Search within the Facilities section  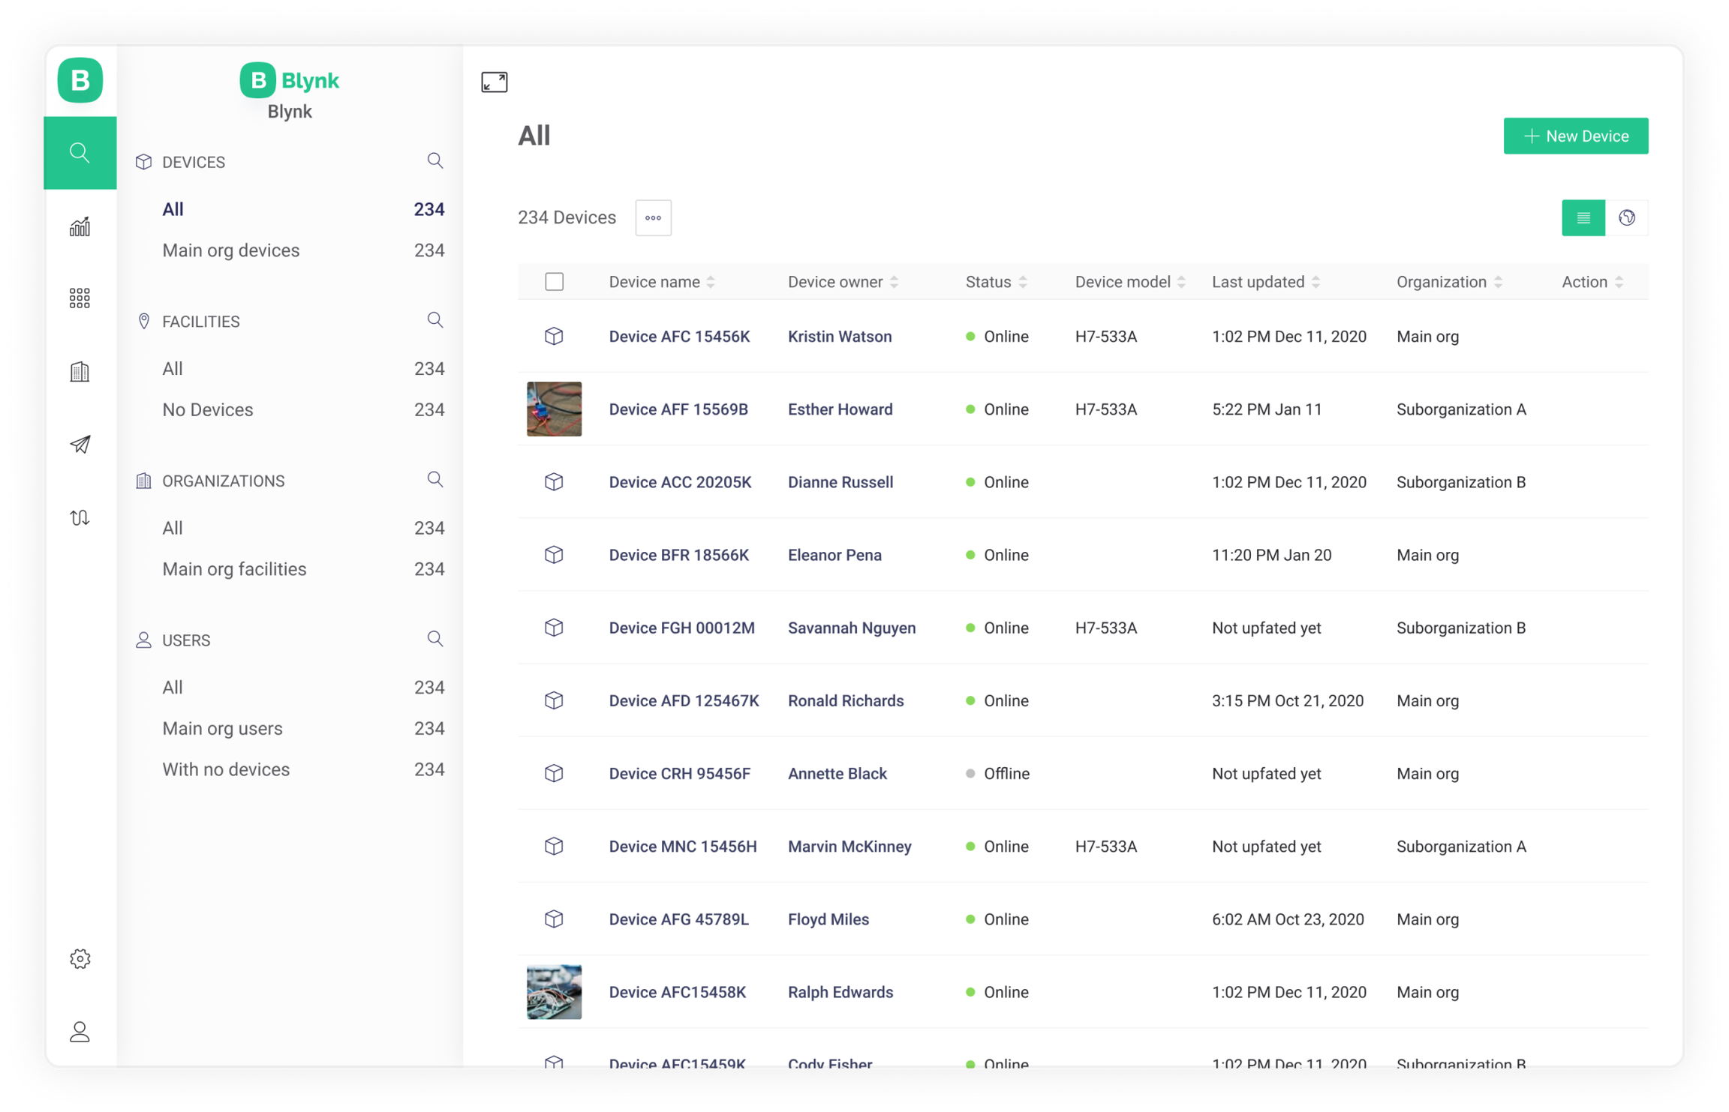(x=435, y=320)
